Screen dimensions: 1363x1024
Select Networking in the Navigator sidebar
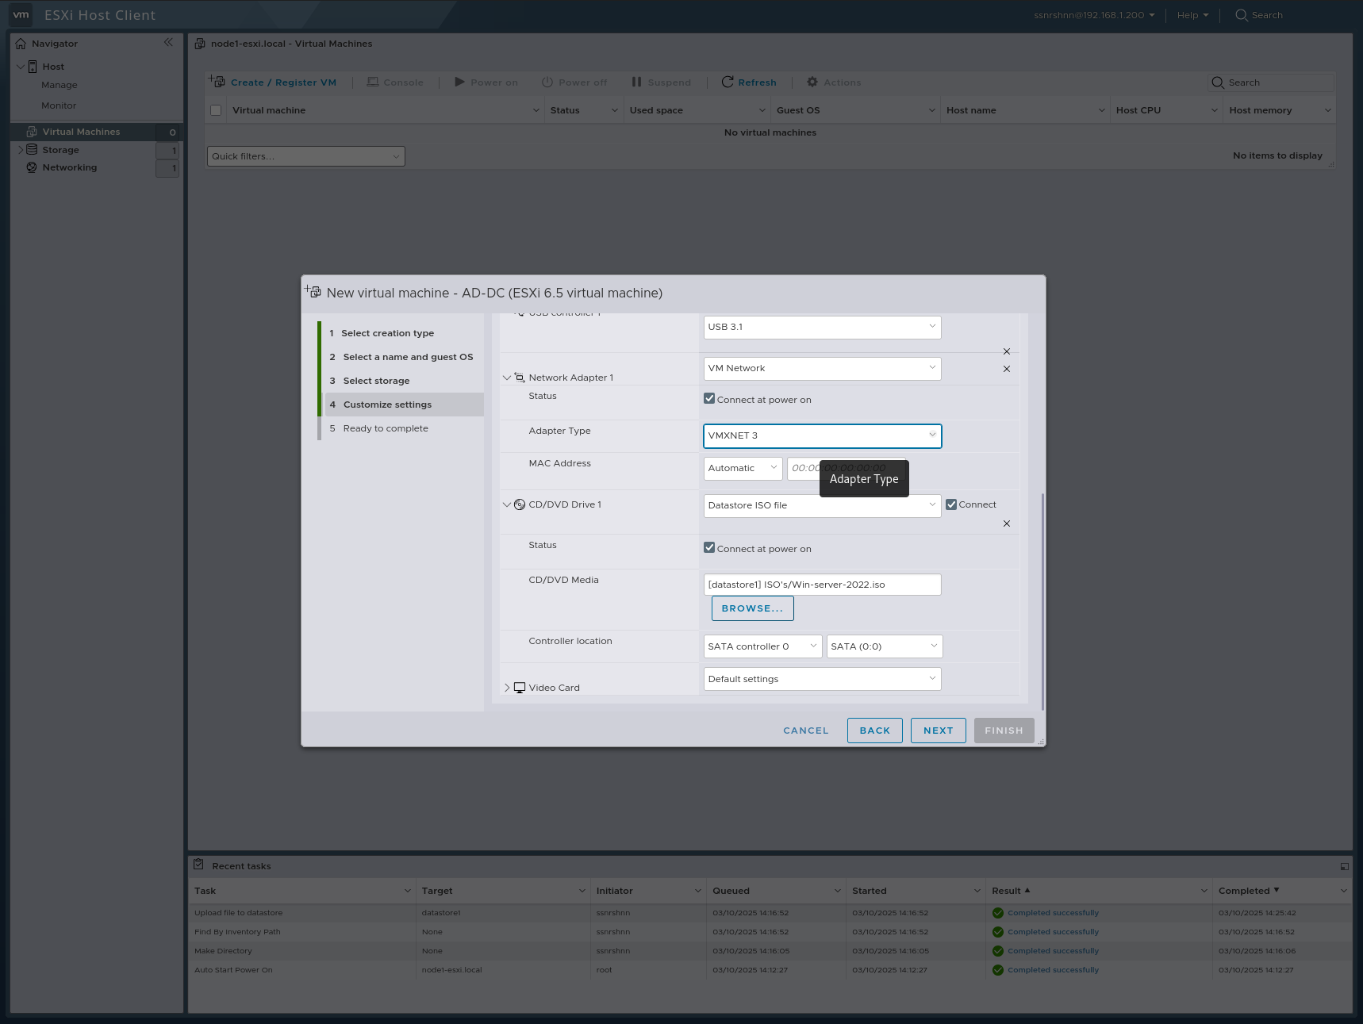coord(69,167)
